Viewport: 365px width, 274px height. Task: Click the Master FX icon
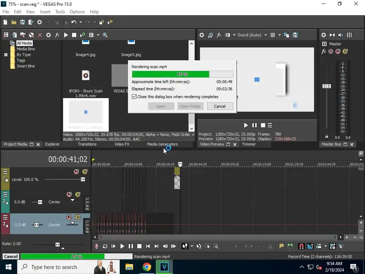[324, 51]
